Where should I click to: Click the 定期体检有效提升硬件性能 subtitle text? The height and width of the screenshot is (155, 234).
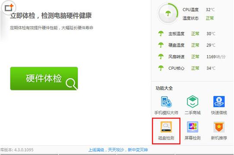click(x=52, y=28)
